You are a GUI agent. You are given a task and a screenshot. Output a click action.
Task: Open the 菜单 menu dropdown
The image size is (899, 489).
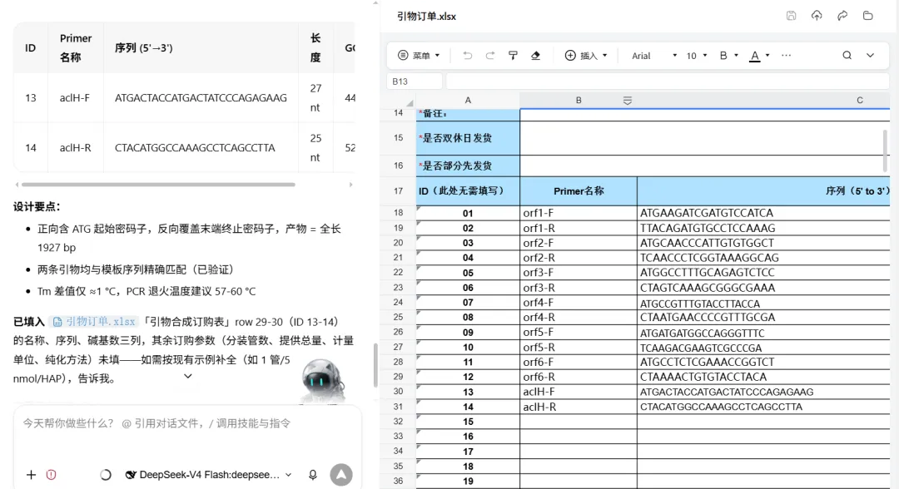[x=419, y=56]
